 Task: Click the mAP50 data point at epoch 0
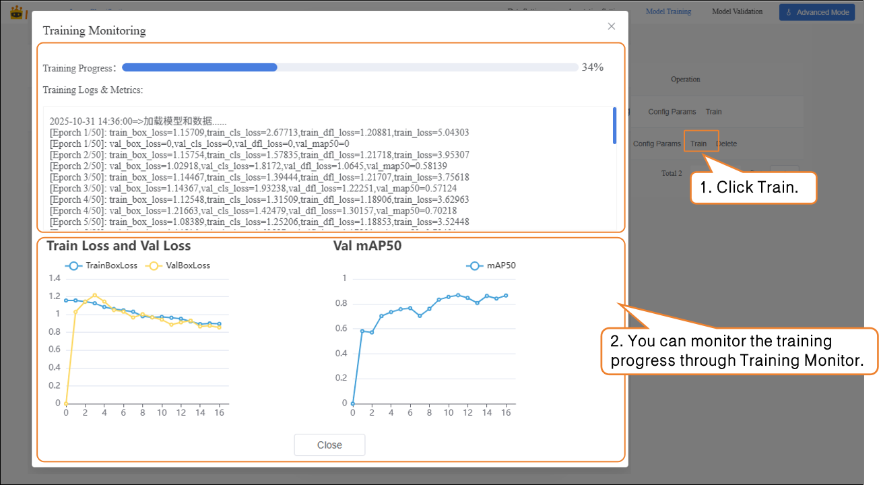pyautogui.click(x=353, y=403)
